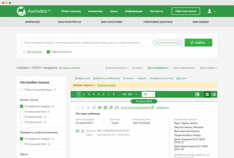Open Контакты menu item
234x158 pixels.
[156, 11]
